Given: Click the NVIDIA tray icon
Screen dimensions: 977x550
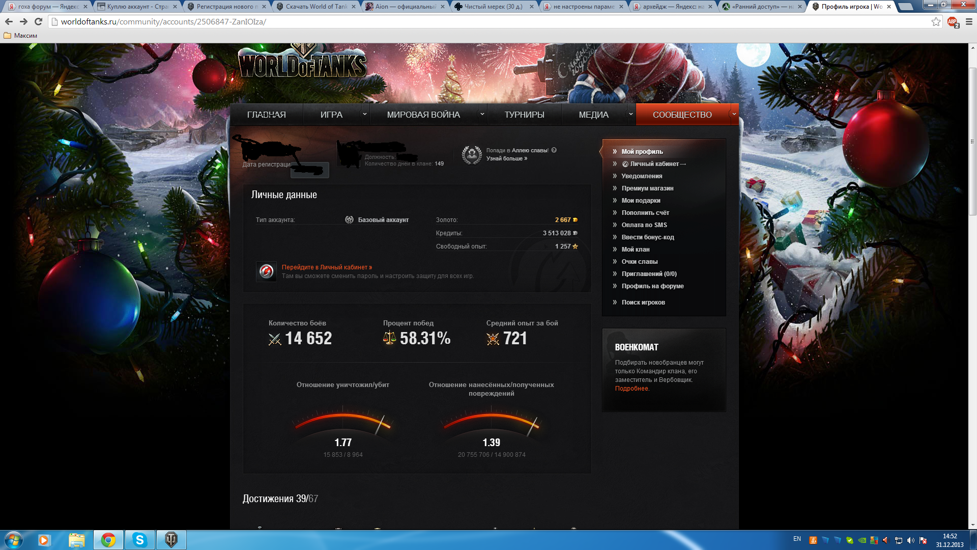Looking at the screenshot, I should point(862,540).
